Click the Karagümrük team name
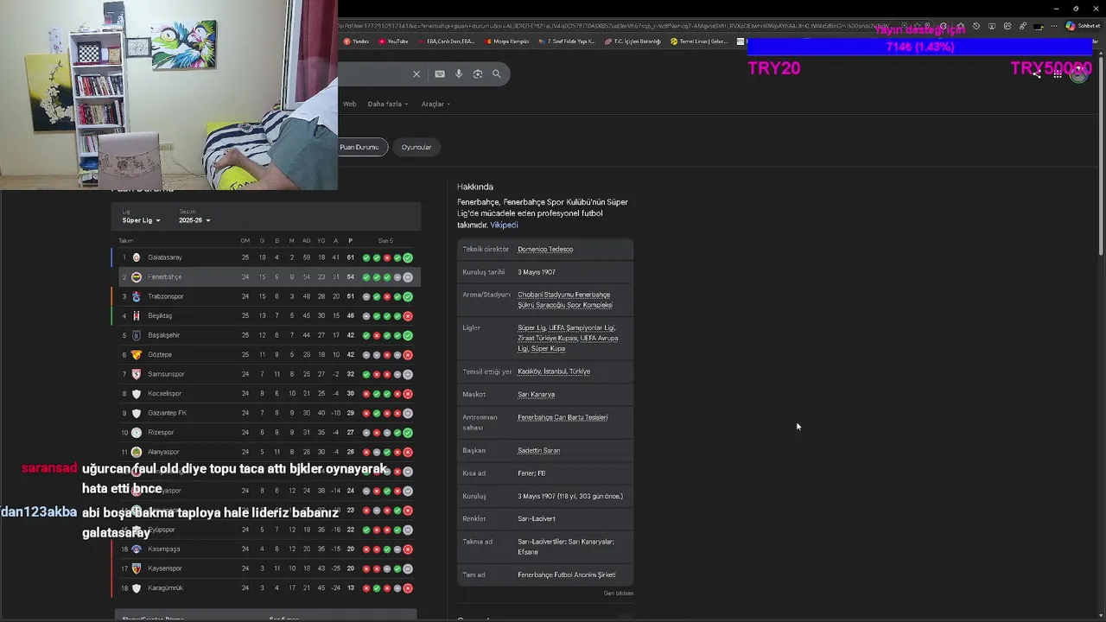The image size is (1106, 622). [165, 588]
